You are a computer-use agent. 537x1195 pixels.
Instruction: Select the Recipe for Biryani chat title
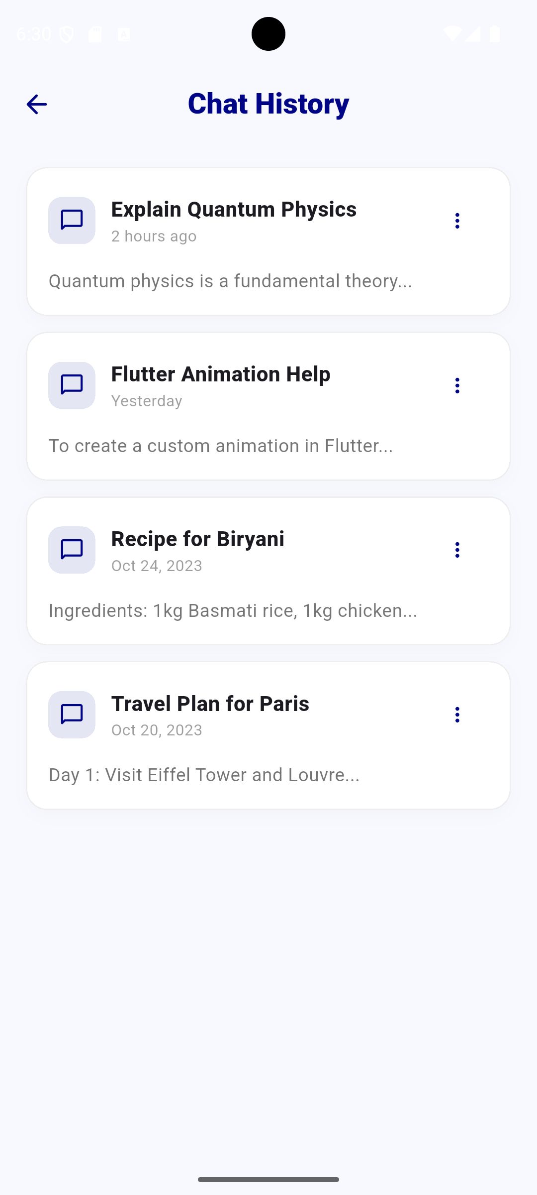point(198,539)
